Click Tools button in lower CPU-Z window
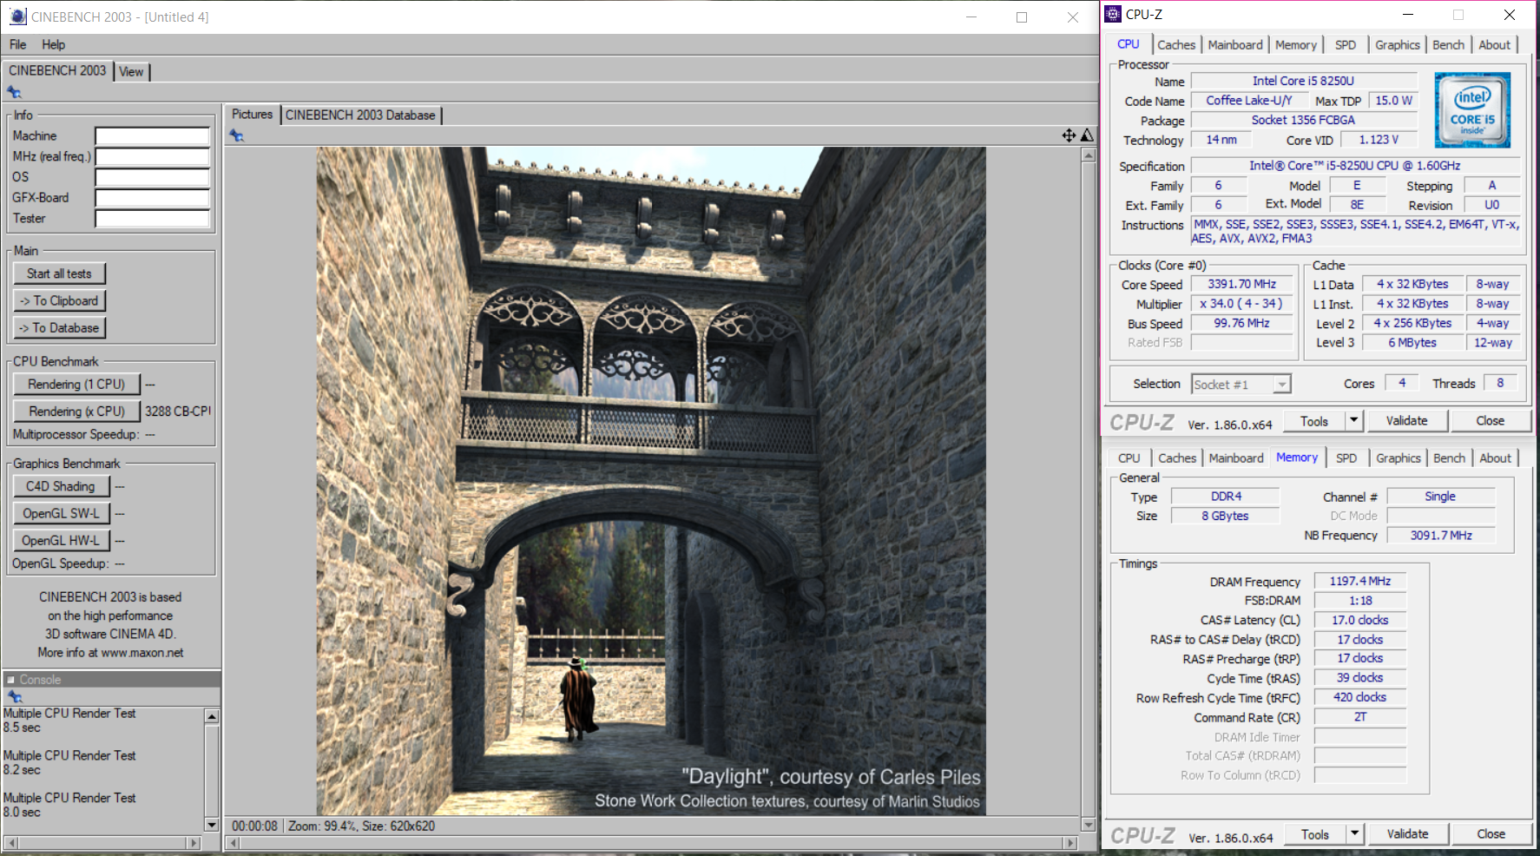The width and height of the screenshot is (1540, 856). [x=1315, y=834]
